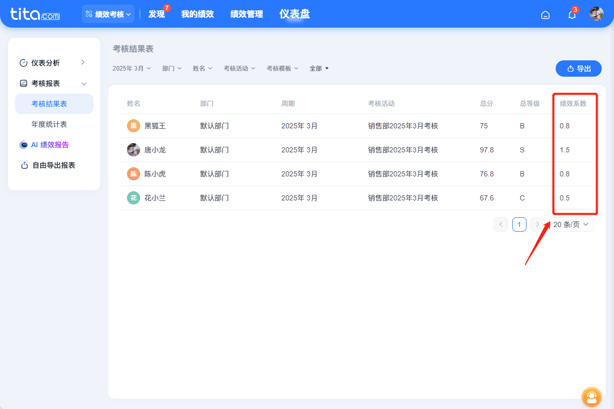Open the 绩效管理 menu item

[246, 14]
